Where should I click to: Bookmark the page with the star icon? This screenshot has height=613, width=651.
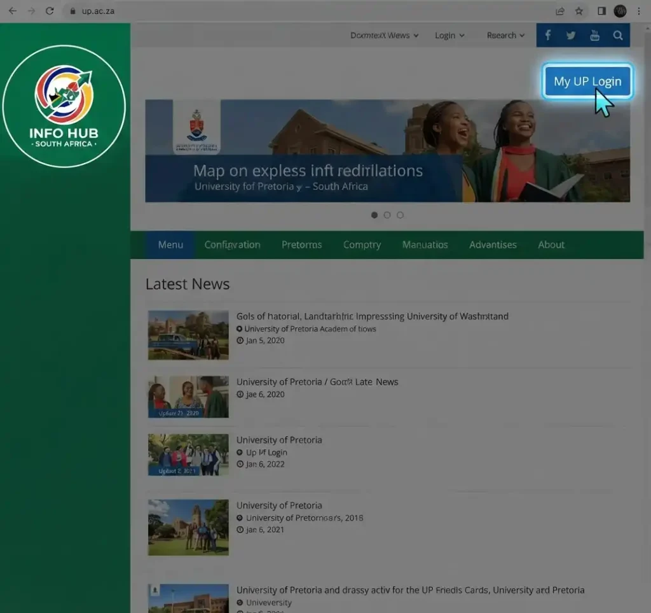tap(579, 11)
